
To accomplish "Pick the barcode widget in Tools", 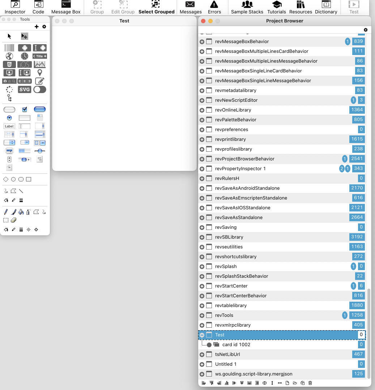I will tap(9, 48).
